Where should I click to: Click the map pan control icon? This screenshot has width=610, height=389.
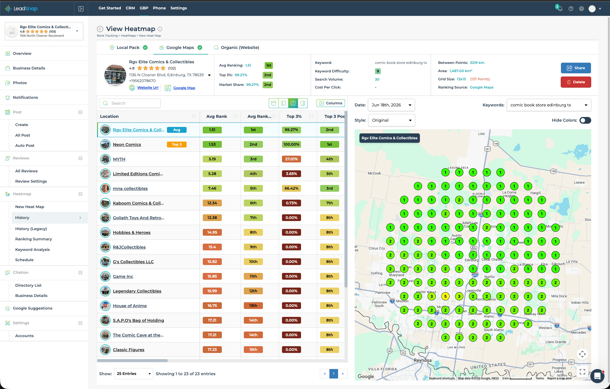582,354
